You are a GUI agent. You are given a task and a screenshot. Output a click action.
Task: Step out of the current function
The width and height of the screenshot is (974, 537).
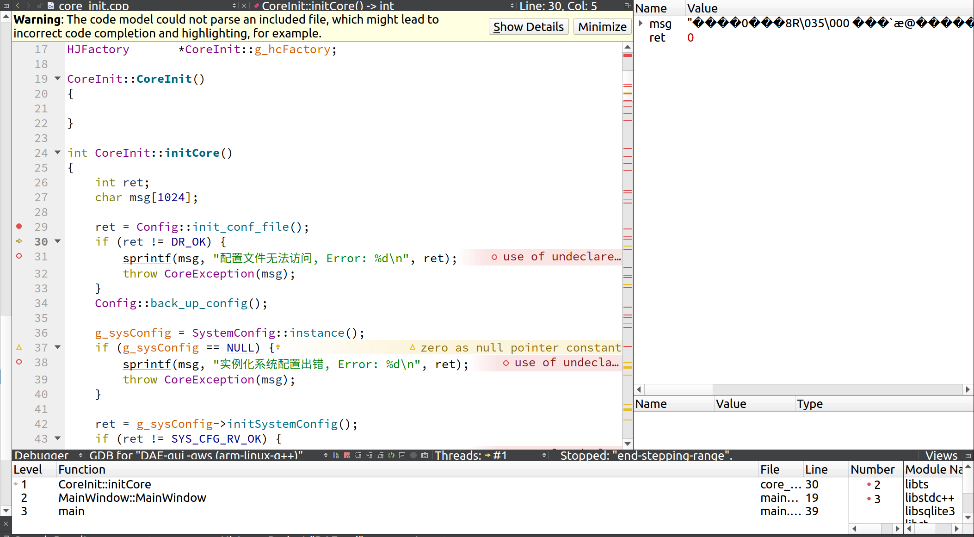coord(380,456)
